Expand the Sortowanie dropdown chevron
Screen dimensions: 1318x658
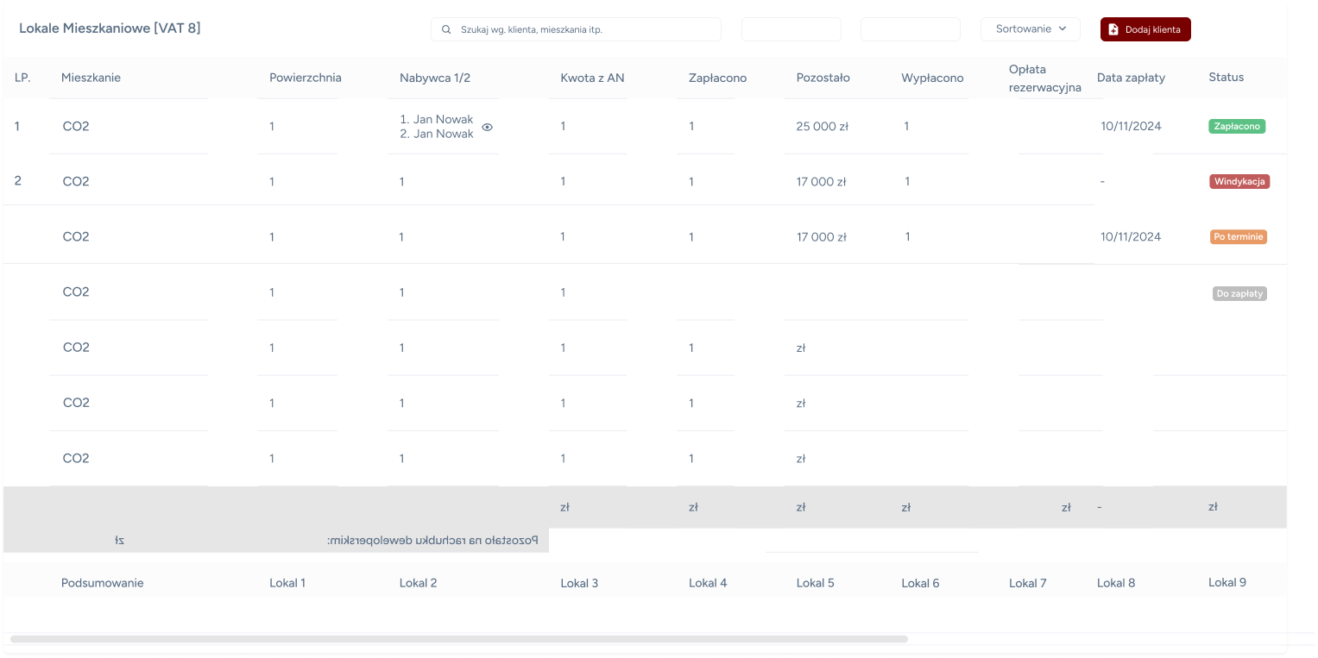1063,28
